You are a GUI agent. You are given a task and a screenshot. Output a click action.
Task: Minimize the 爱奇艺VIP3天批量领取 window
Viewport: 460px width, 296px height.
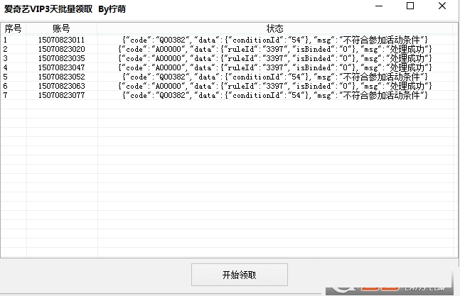tap(379, 6)
